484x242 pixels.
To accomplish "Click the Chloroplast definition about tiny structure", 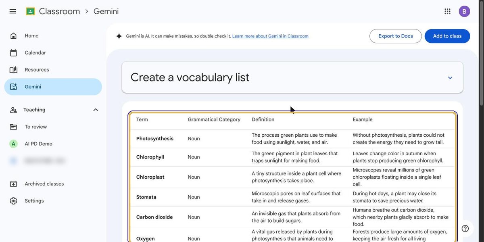I will click(296, 177).
